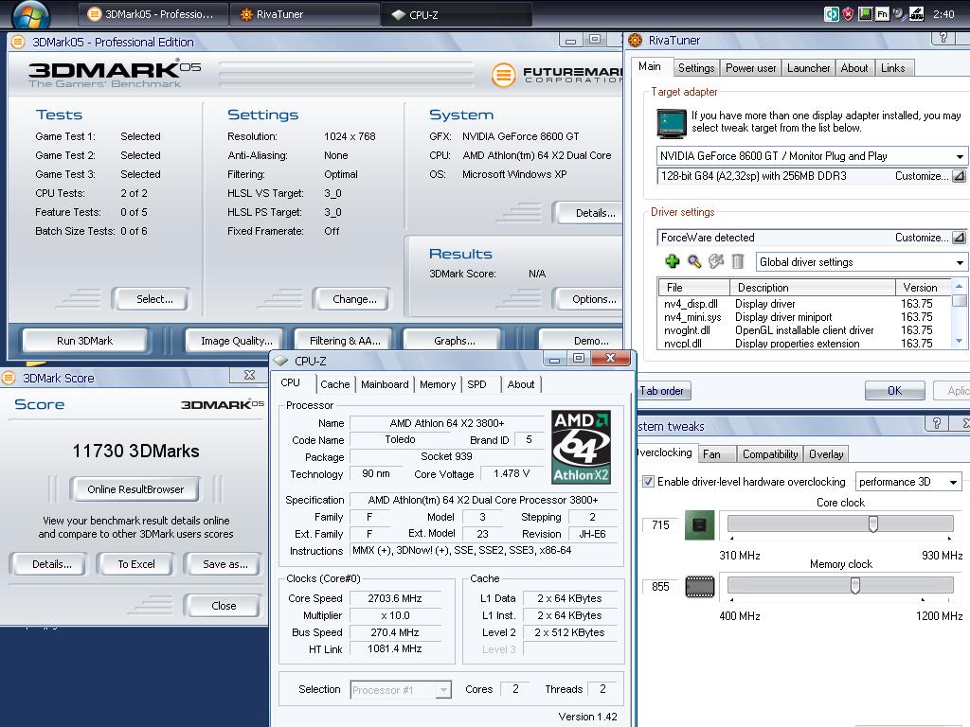Select the nv4_disp.dll row in driver list
Viewport: 970px width, 727px height.
(804, 304)
